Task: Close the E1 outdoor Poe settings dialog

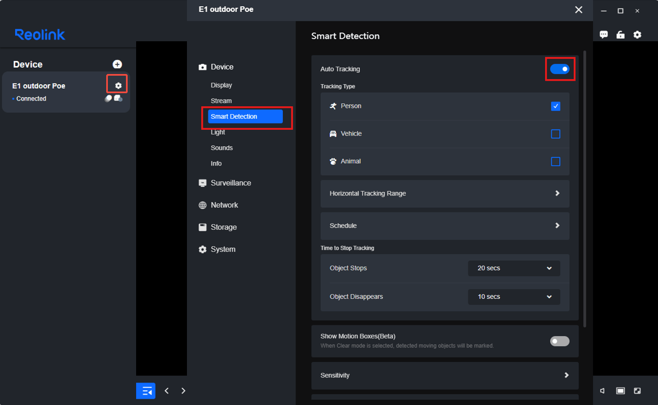Action: pos(579,10)
